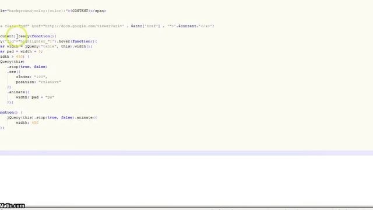Click the jQuery(this).stop(true, false).animate line
The image size is (373, 210).
pyautogui.click(x=52, y=117)
